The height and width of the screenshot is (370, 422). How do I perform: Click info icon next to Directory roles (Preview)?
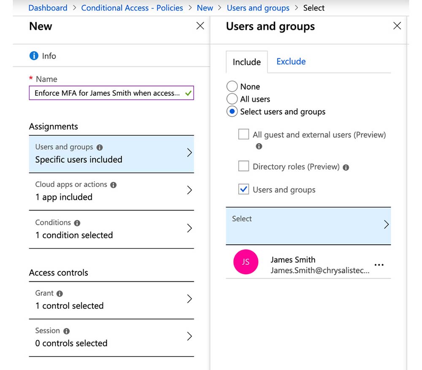[346, 167]
